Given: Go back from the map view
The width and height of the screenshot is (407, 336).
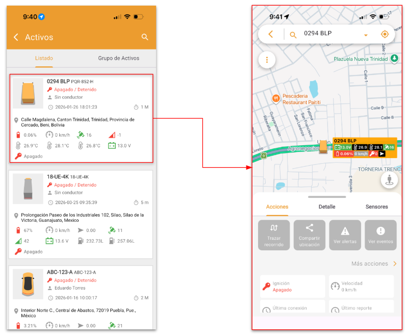Looking at the screenshot, I should coord(271,34).
